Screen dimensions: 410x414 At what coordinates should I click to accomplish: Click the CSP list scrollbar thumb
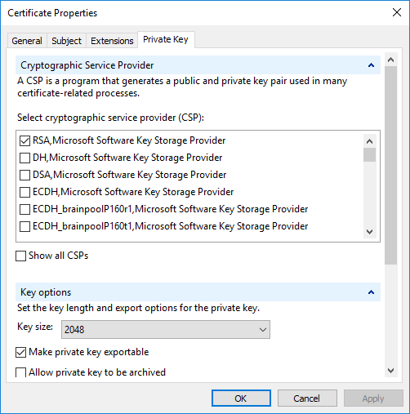[369, 155]
